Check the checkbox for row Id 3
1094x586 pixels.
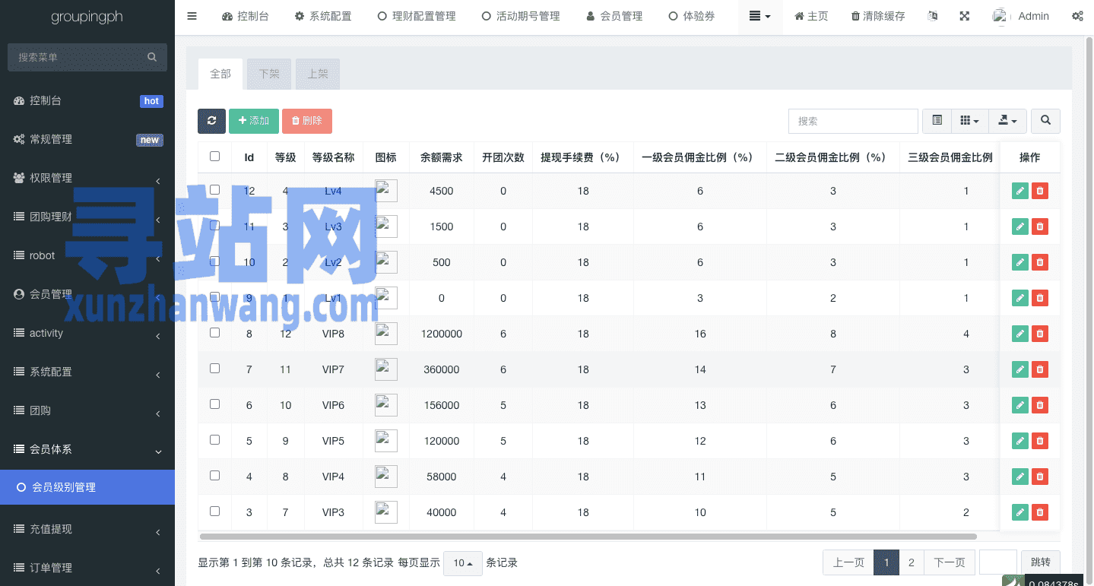point(214,511)
